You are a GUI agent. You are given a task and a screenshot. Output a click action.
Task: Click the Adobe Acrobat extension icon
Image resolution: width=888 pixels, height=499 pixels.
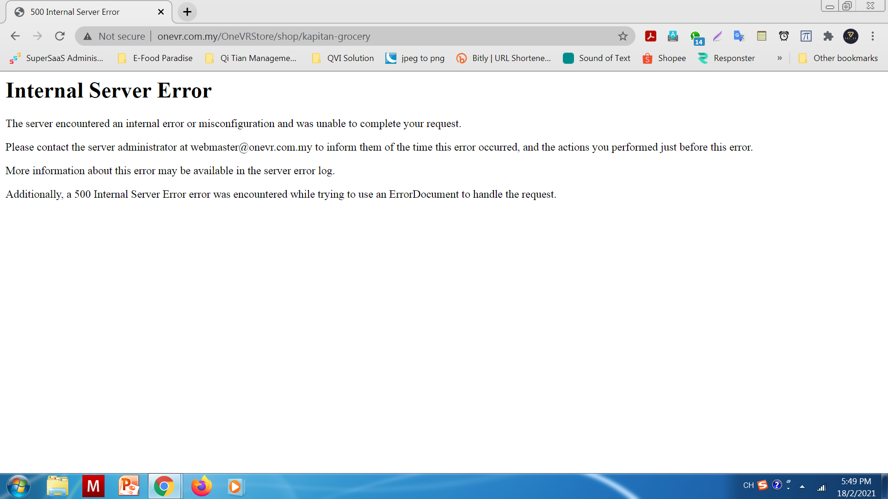[650, 36]
